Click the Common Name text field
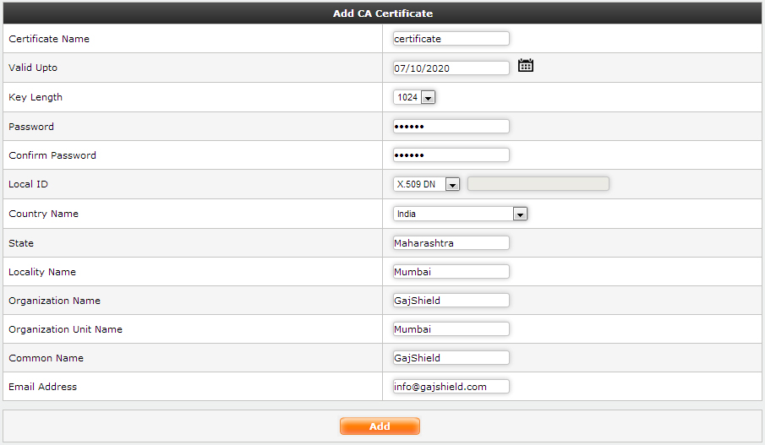The height and width of the screenshot is (445, 765). [451, 358]
